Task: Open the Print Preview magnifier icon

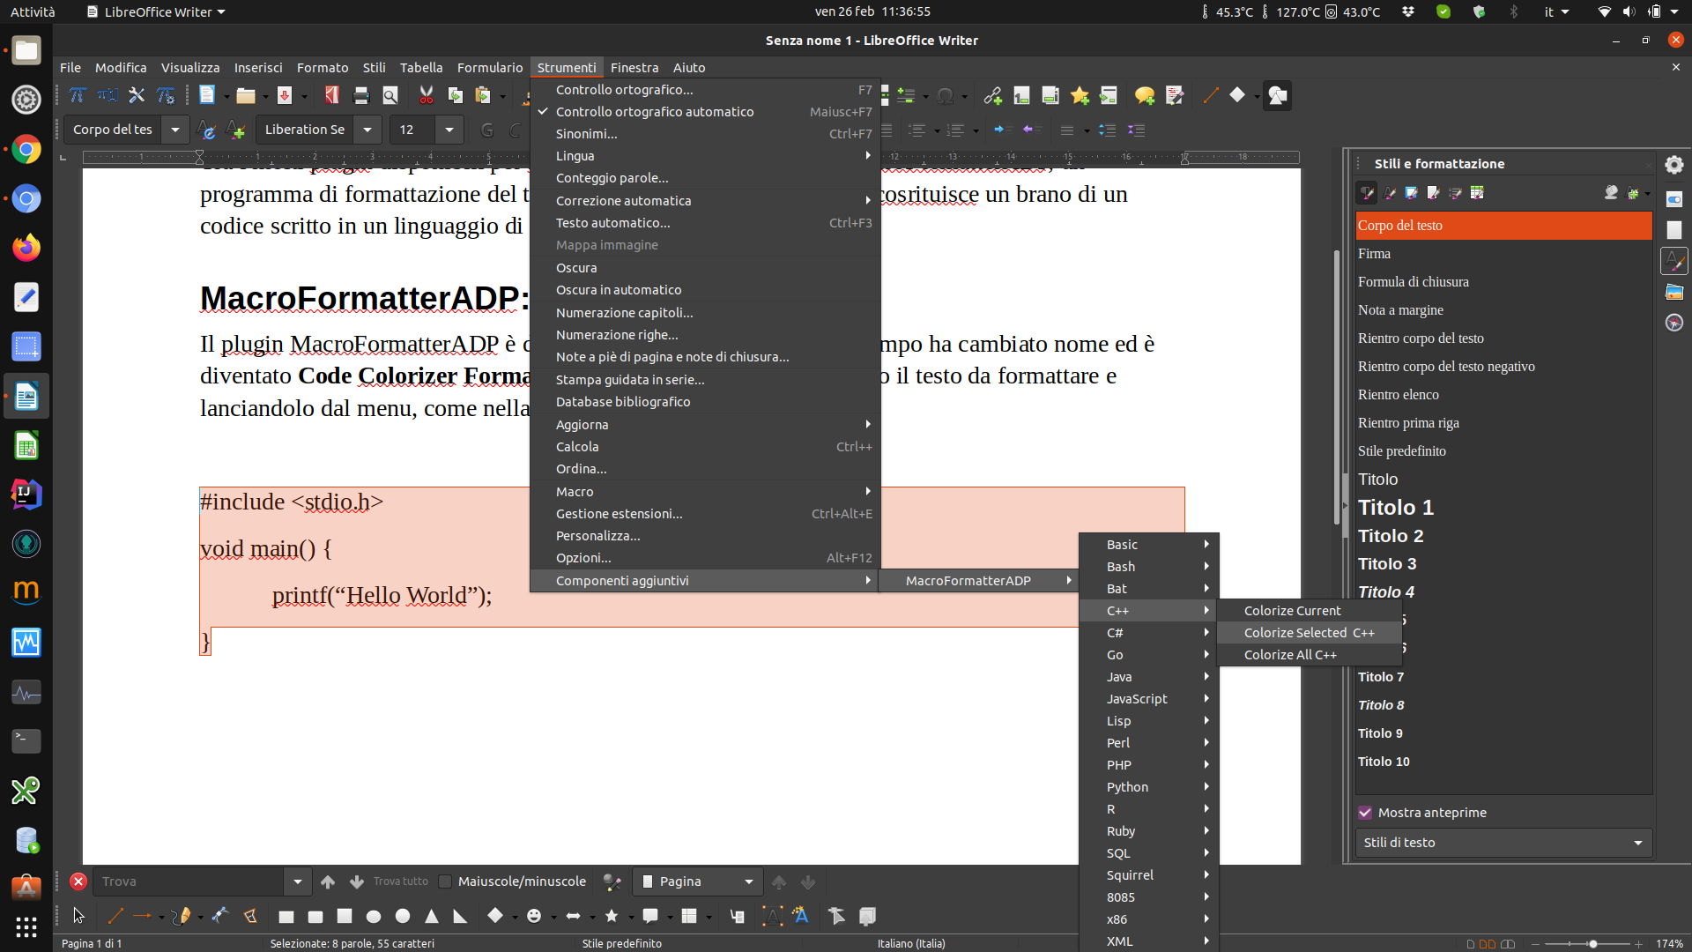Action: (390, 95)
